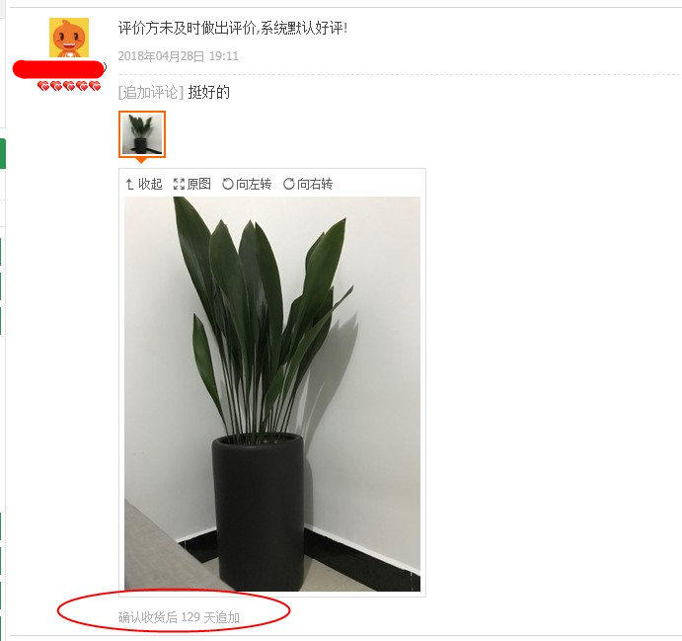Collapse the photo via 收起 label

point(150,184)
